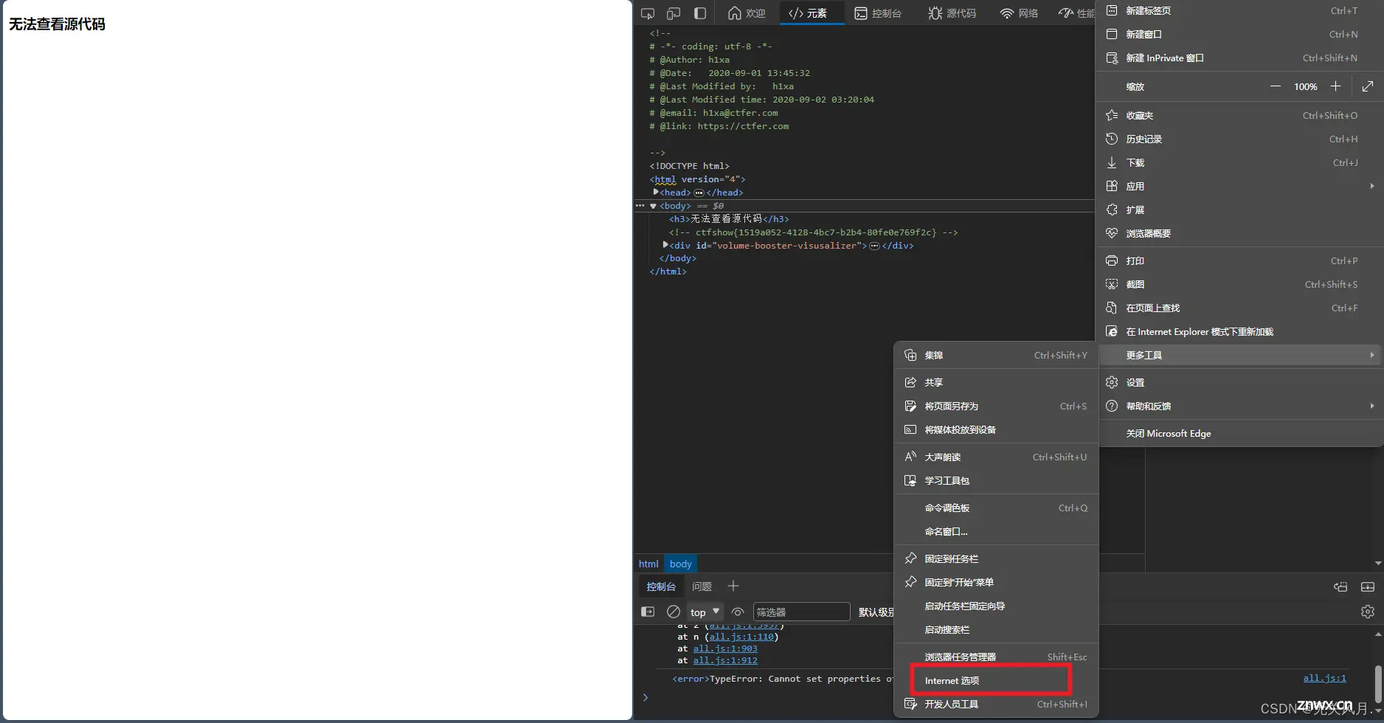The height and width of the screenshot is (723, 1384).
Task: Open the right-aligned all.js:1 source link
Action: pos(1325,678)
